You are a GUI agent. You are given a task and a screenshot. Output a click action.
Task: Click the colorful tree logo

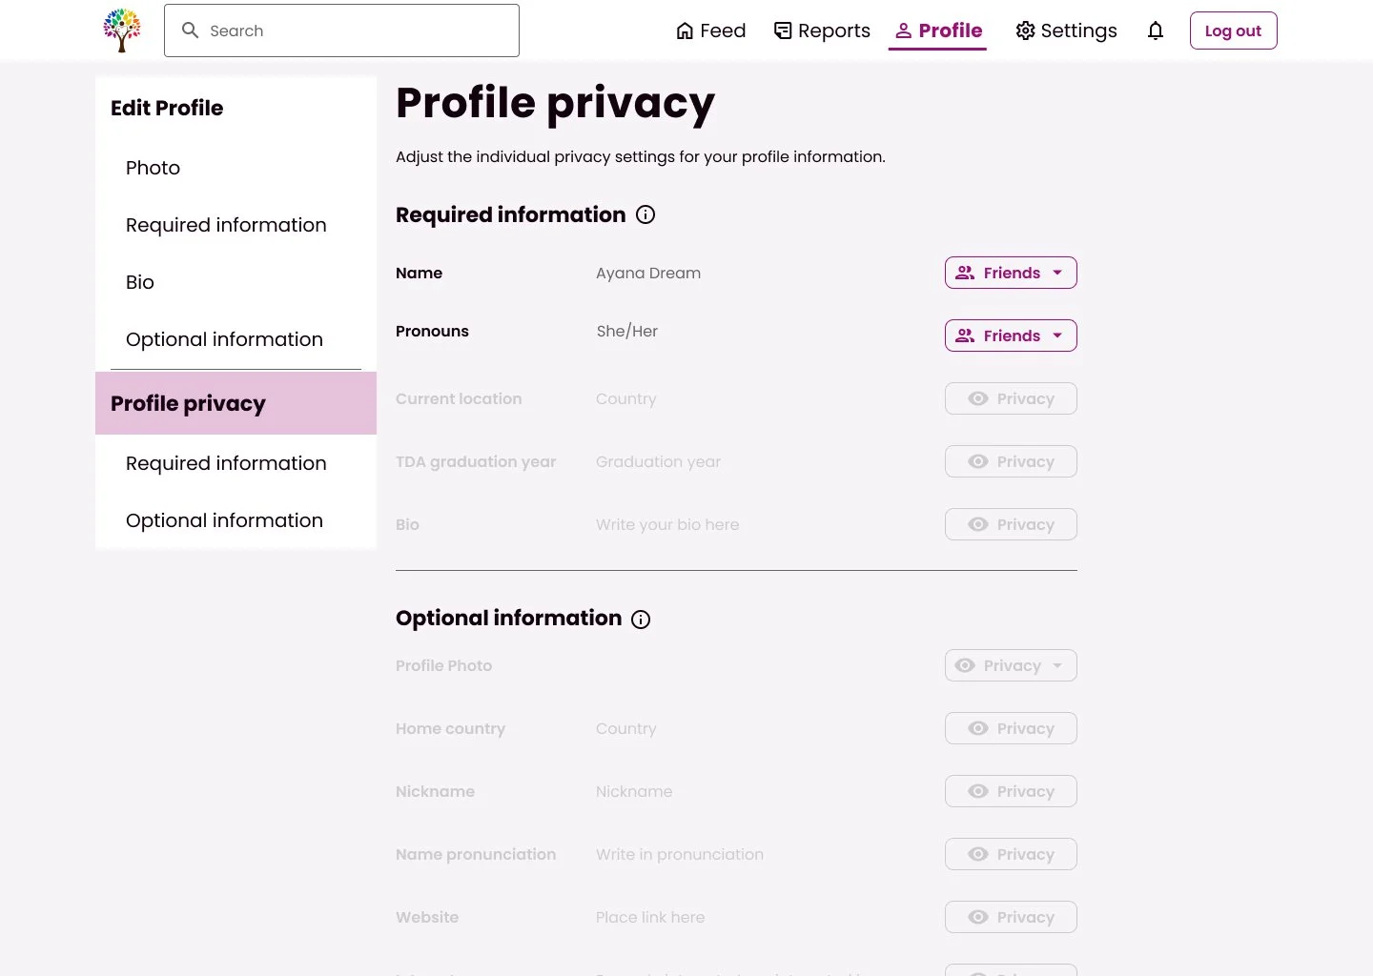(122, 30)
